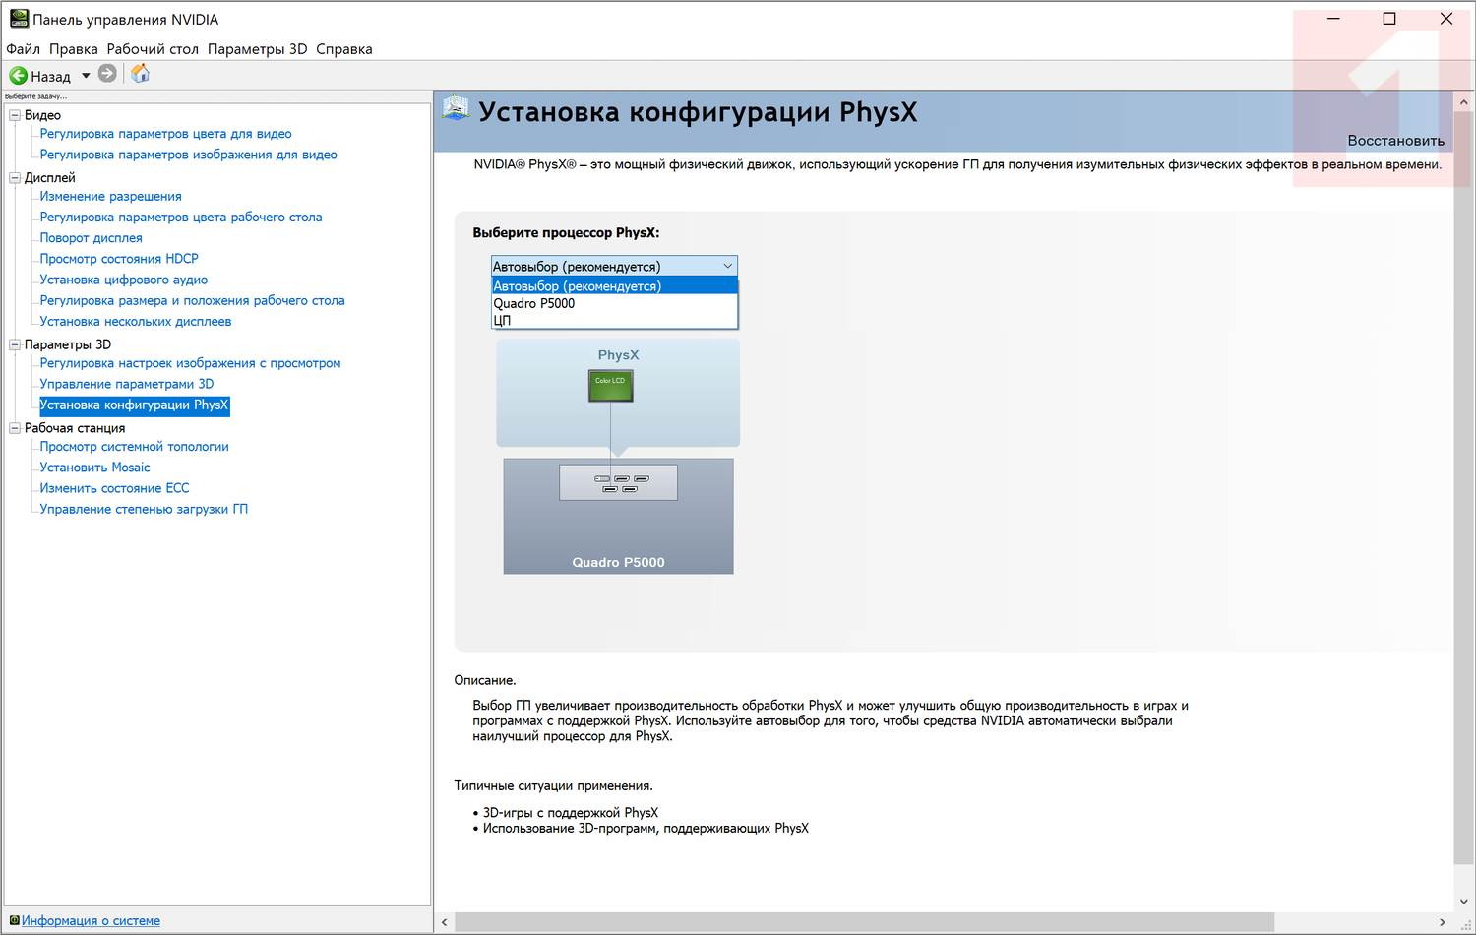Click the Параметры 3D category label in tree
Viewport: 1476px width, 935px height.
tap(68, 344)
